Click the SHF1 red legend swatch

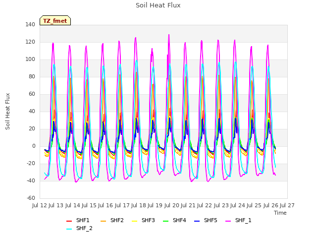tap(69, 221)
